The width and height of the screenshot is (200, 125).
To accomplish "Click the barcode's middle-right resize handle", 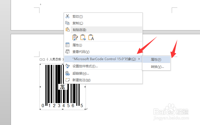I will [x=85, y=87].
